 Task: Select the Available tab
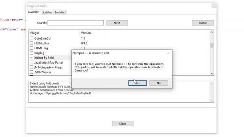(33, 12)
